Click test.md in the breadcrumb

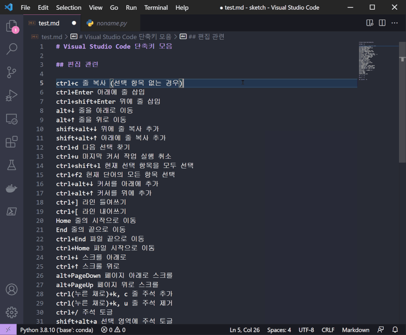click(x=52, y=37)
